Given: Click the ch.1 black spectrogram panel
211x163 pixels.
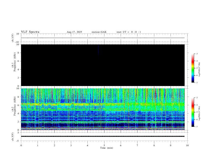Looking at the screenshot, I should point(103,65).
